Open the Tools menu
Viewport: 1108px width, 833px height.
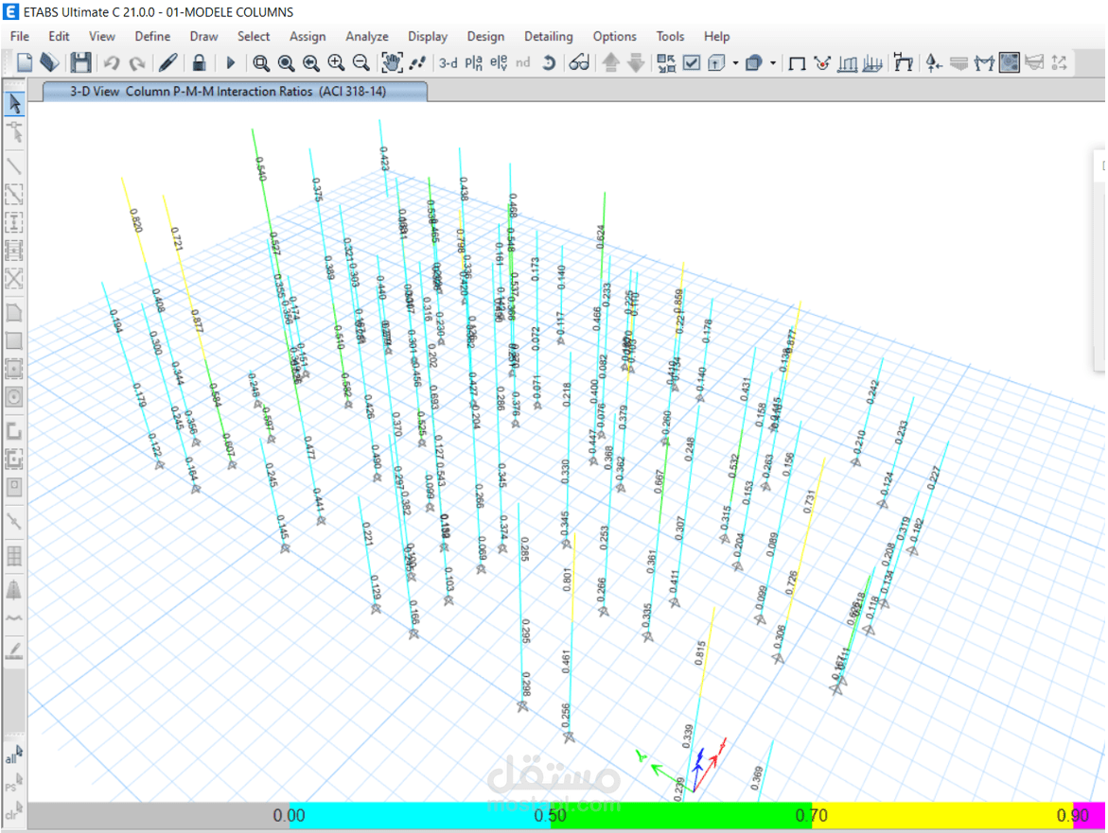pyautogui.click(x=670, y=36)
